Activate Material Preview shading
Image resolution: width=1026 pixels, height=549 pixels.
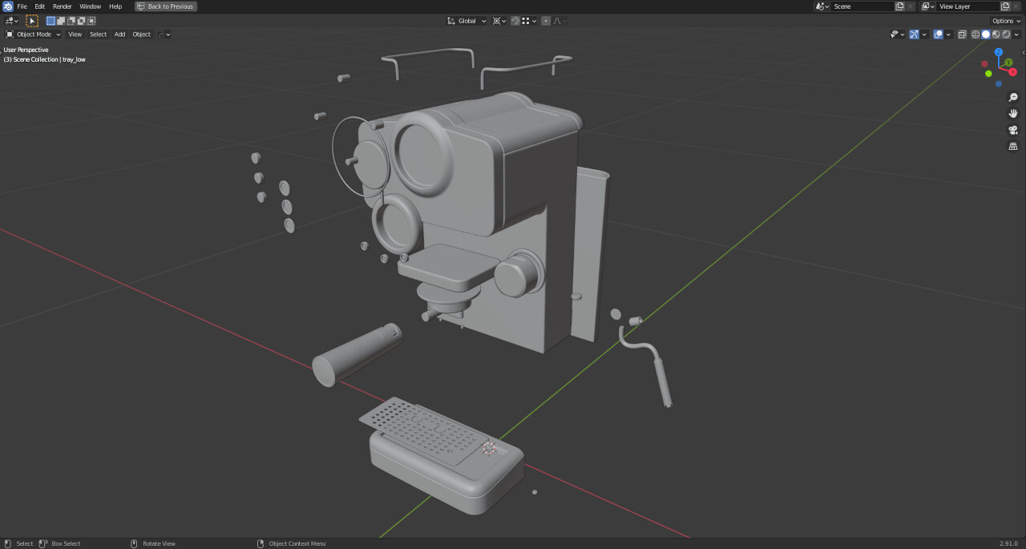tap(996, 34)
